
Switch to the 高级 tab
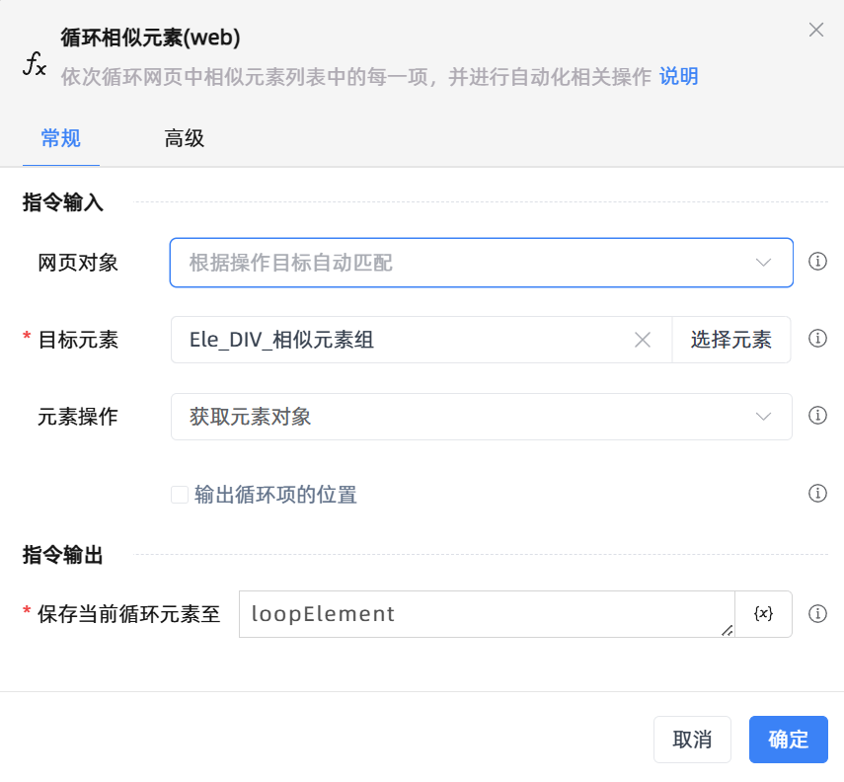[184, 138]
